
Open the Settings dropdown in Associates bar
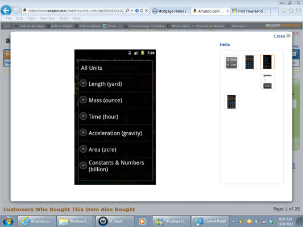point(236,26)
